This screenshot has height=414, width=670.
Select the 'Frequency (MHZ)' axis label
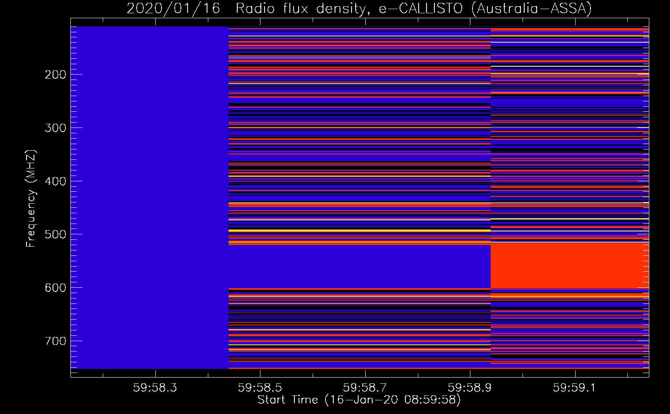pos(31,198)
